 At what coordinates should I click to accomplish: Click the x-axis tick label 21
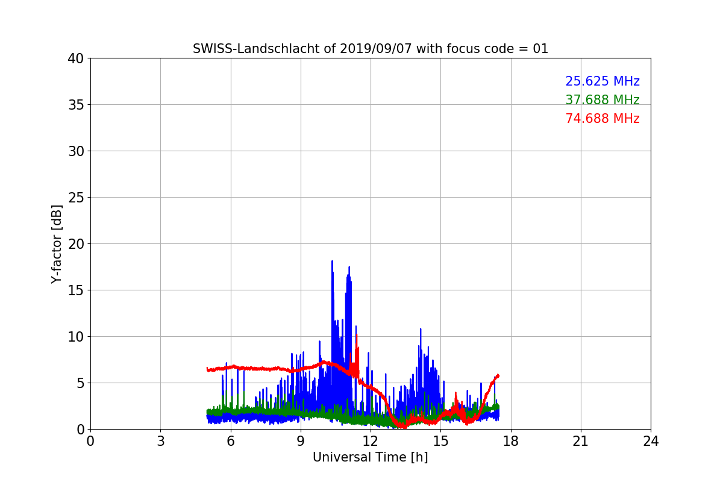click(x=580, y=441)
